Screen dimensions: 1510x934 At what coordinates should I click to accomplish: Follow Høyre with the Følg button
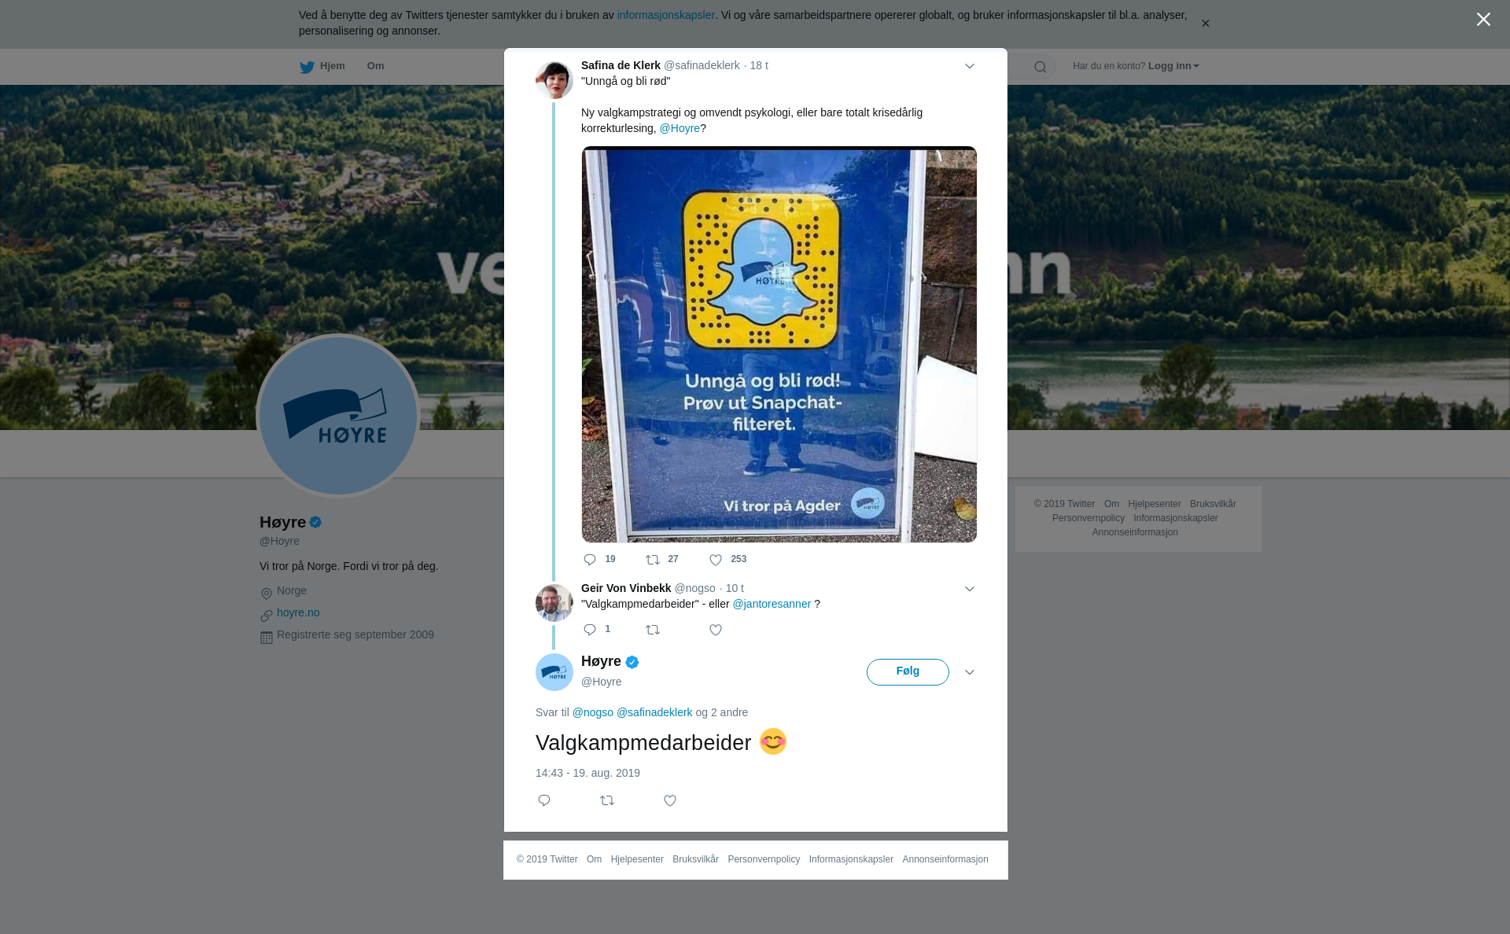[x=908, y=672]
